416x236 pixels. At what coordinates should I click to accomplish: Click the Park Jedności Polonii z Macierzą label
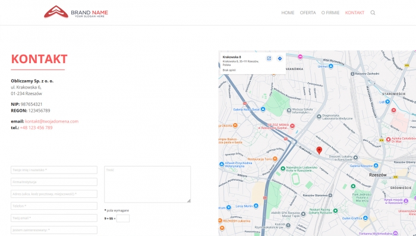pos(362,197)
